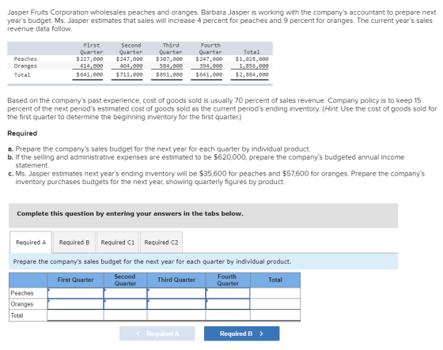This screenshot has height=350, width=443.
Task: Click the Required B next button
Action: (x=242, y=333)
